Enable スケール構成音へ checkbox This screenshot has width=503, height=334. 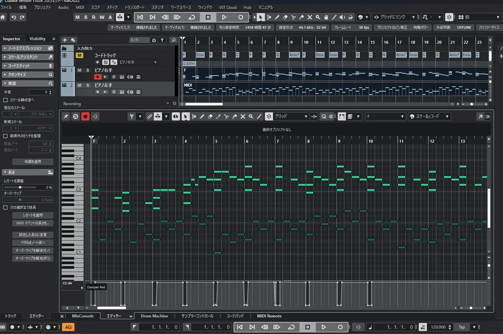tap(5, 100)
